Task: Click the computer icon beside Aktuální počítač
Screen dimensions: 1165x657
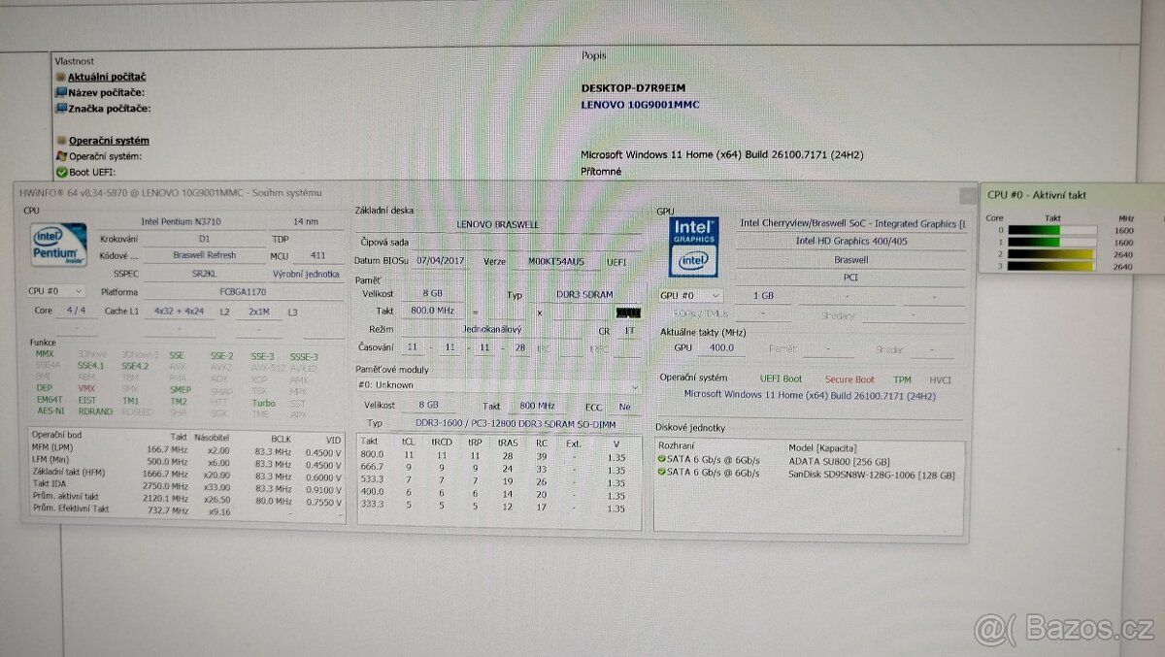Action: click(61, 77)
